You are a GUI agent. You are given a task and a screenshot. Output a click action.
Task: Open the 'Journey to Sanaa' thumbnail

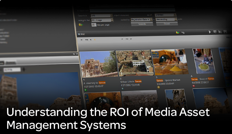coord(99,64)
